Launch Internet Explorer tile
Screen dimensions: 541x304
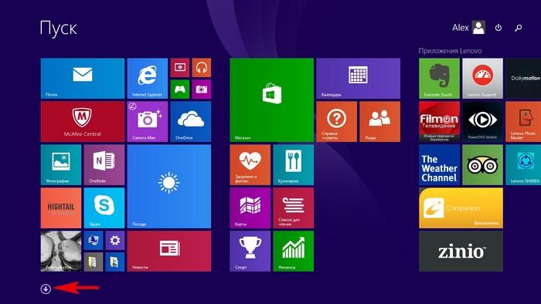pyautogui.click(x=148, y=79)
